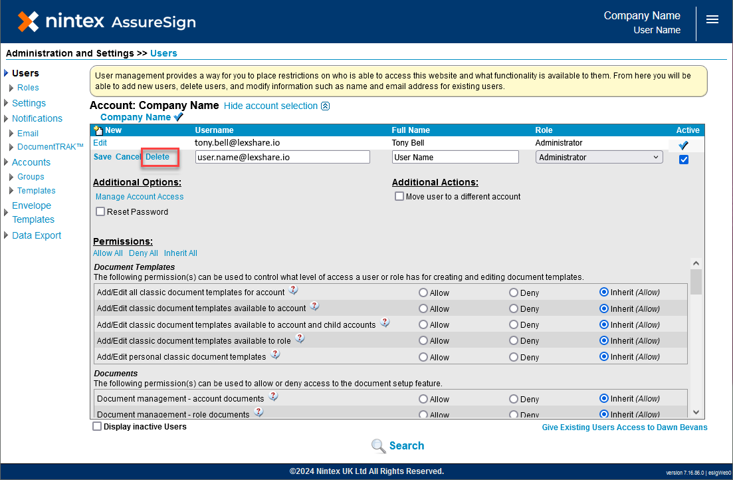The width and height of the screenshot is (733, 480).
Task: Expand the Settings menu arrow
Action: [x=7, y=103]
